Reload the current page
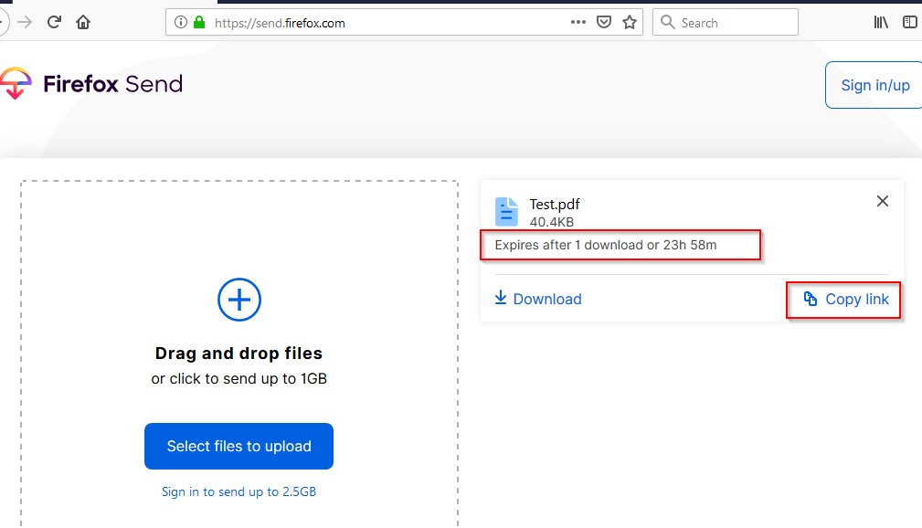922x528 pixels. 54,23
